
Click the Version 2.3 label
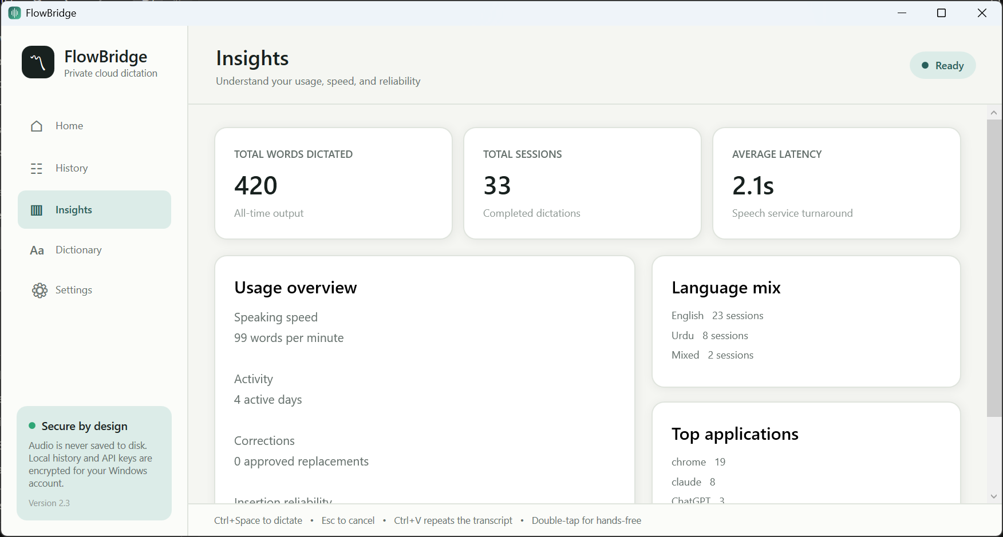pos(49,503)
